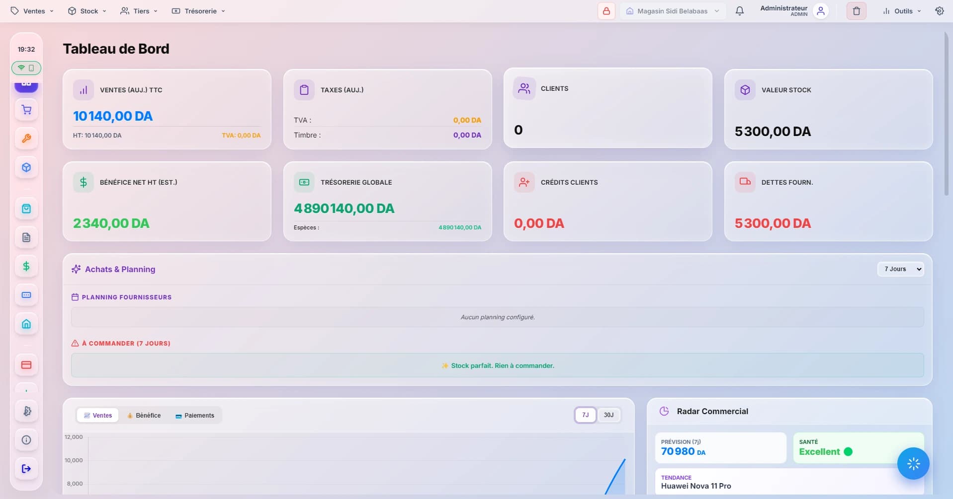953x499 pixels.
Task: Click the 'Achats & Planning' section title
Action: (120, 269)
